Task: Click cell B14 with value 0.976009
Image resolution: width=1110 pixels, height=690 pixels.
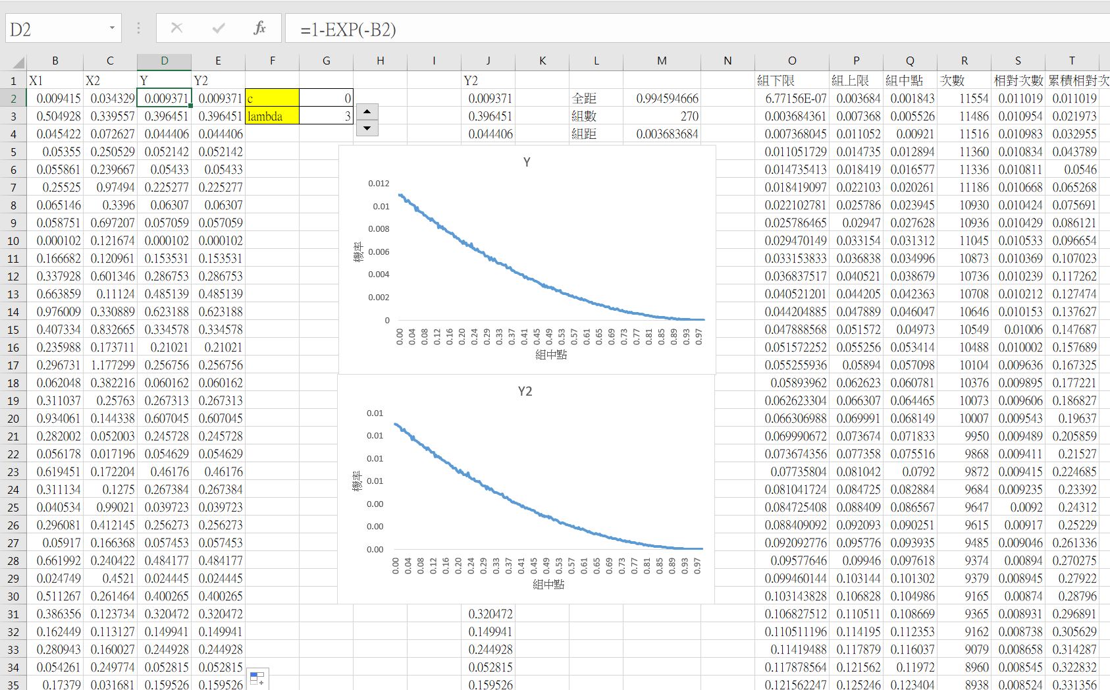Action: click(55, 311)
